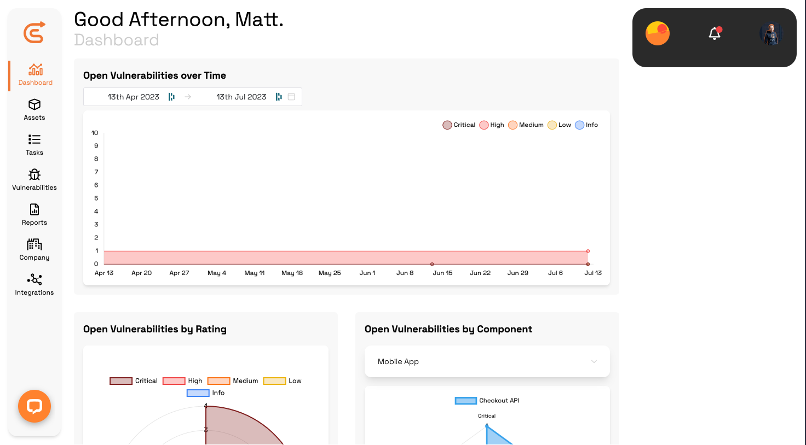
Task: Hide Low series in time chart legend
Action: tap(552, 125)
